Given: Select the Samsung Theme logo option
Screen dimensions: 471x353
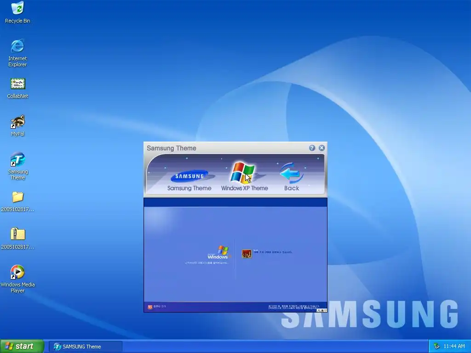Looking at the screenshot, I should 190,177.
